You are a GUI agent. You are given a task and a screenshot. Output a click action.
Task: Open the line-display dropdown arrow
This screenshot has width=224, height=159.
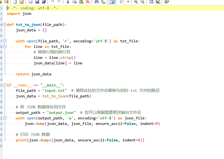128,2
